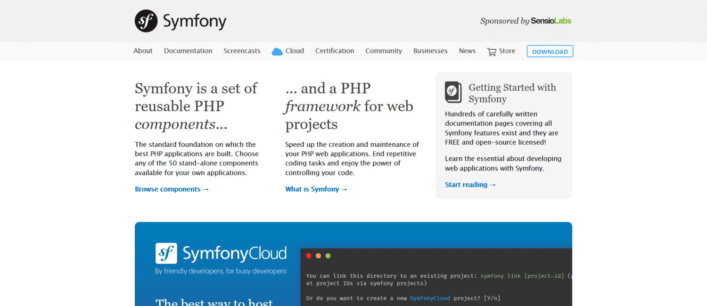Open the Documentation menu item
The height and width of the screenshot is (306, 707).
(x=188, y=51)
